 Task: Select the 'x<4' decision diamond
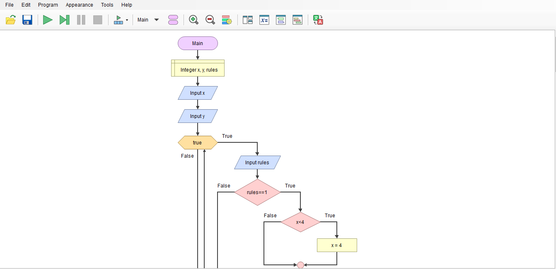tap(300, 222)
